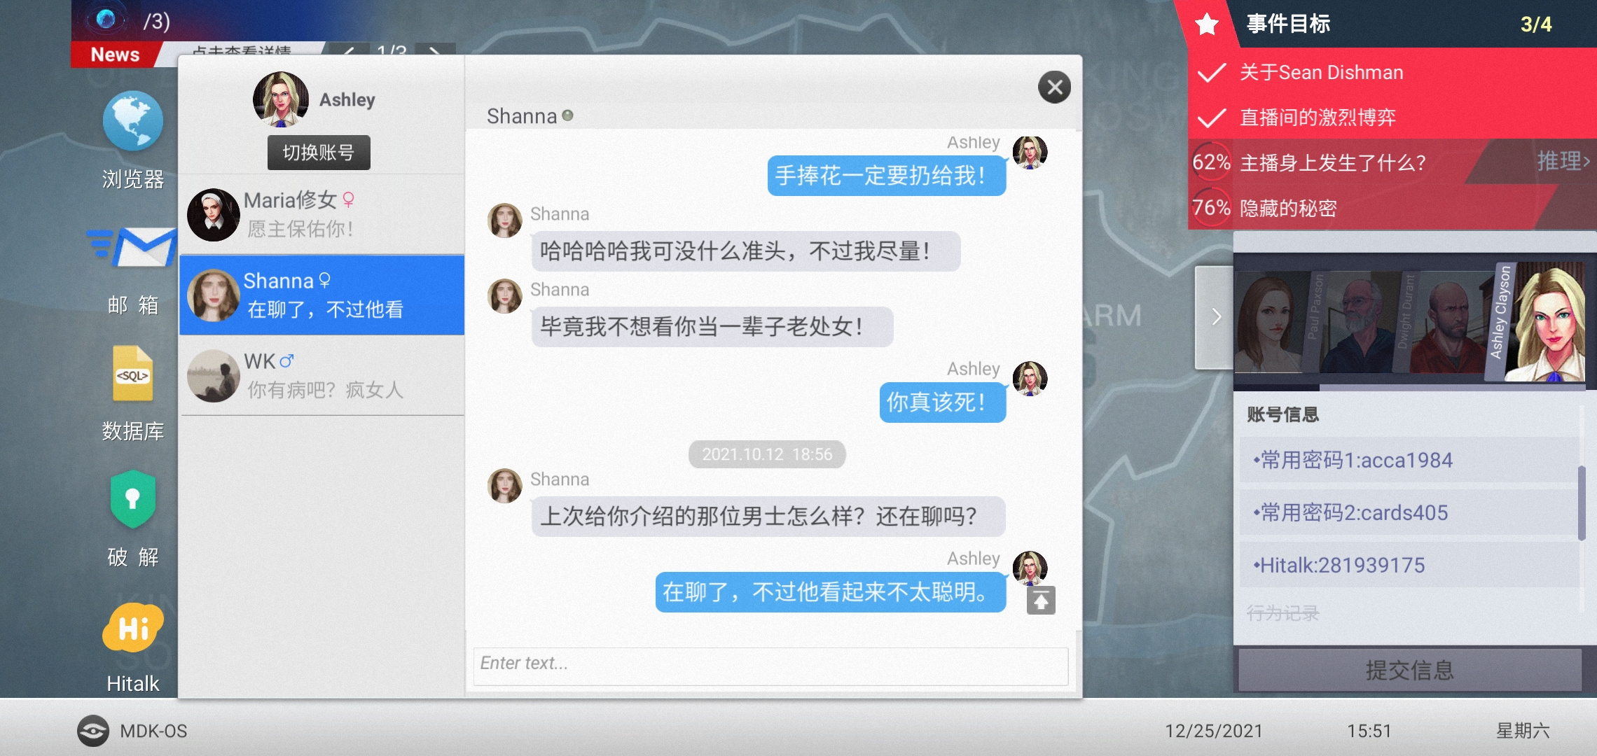
Task: Expand the character panel with left-side arrow
Action: (x=1215, y=317)
